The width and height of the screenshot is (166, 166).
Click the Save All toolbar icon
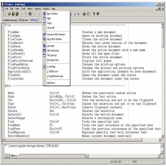coord(17,14)
